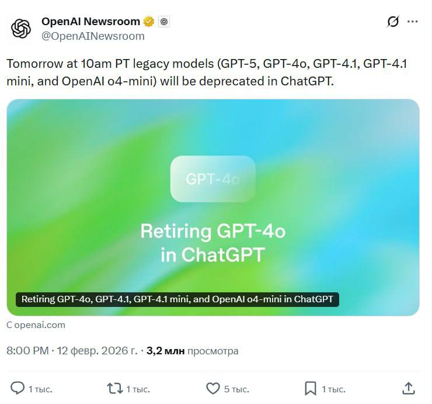
Task: Click the dark caption bar on link card
Action: 177,299
